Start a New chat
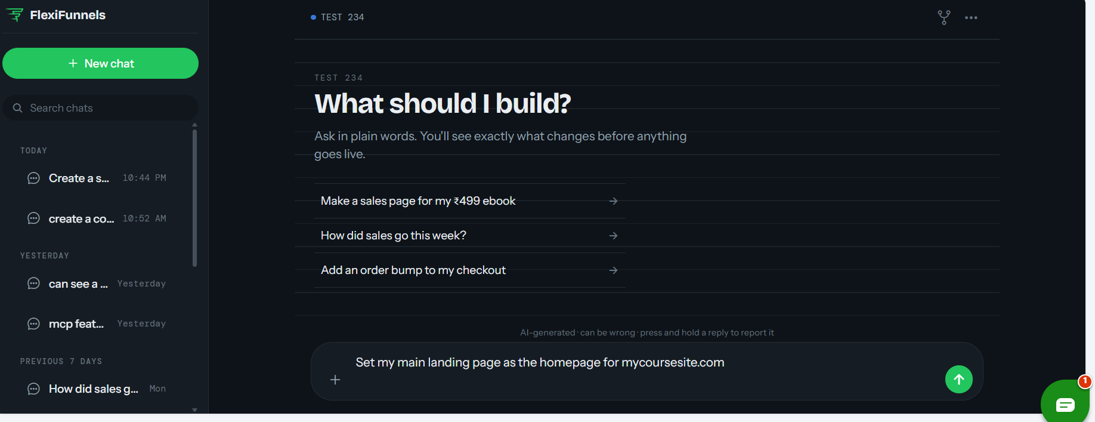Screen dimensions: 1095x422 click(100, 63)
